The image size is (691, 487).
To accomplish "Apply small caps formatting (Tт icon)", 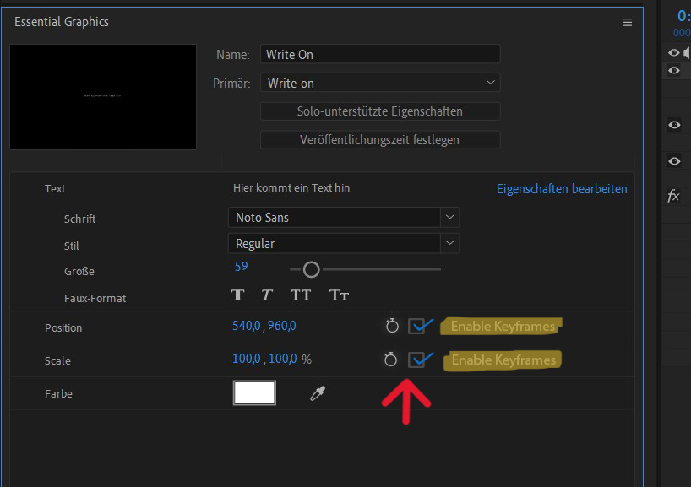I will [337, 295].
